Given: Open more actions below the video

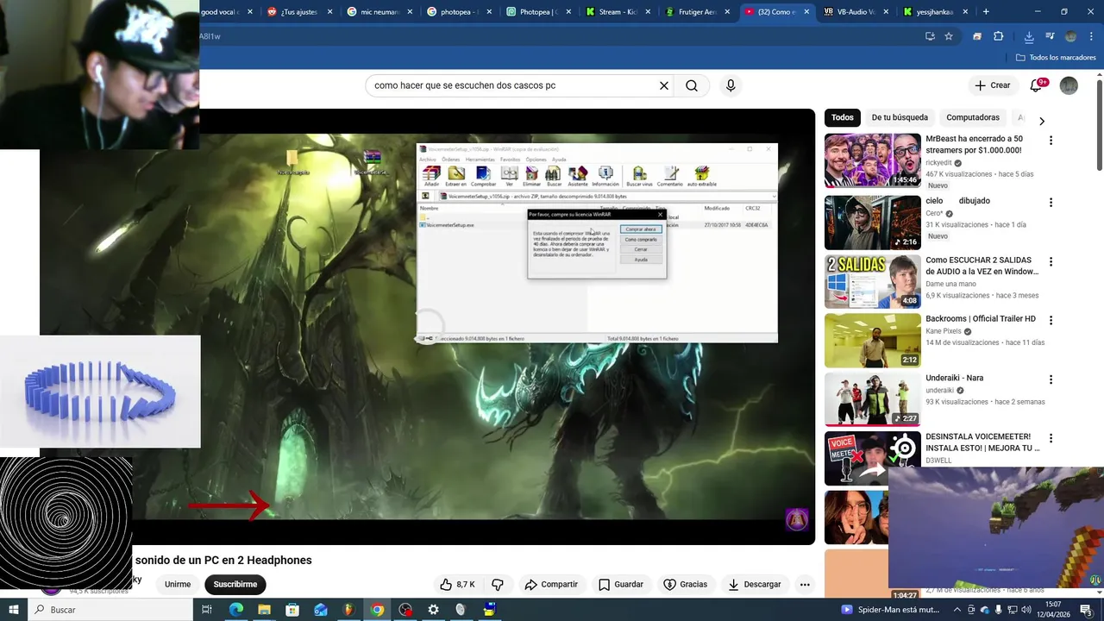Looking at the screenshot, I should tap(805, 584).
